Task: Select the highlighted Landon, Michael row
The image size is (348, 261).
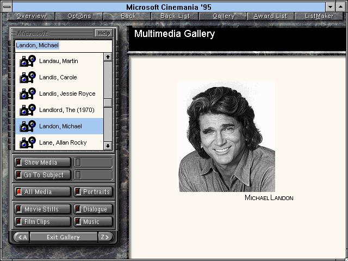Action: point(59,126)
